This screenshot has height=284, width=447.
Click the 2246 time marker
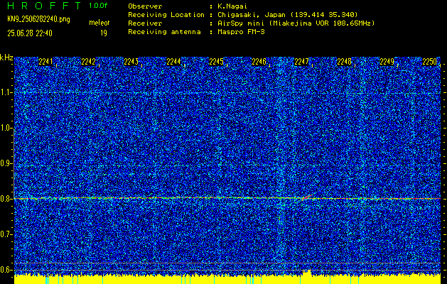[x=259, y=62]
